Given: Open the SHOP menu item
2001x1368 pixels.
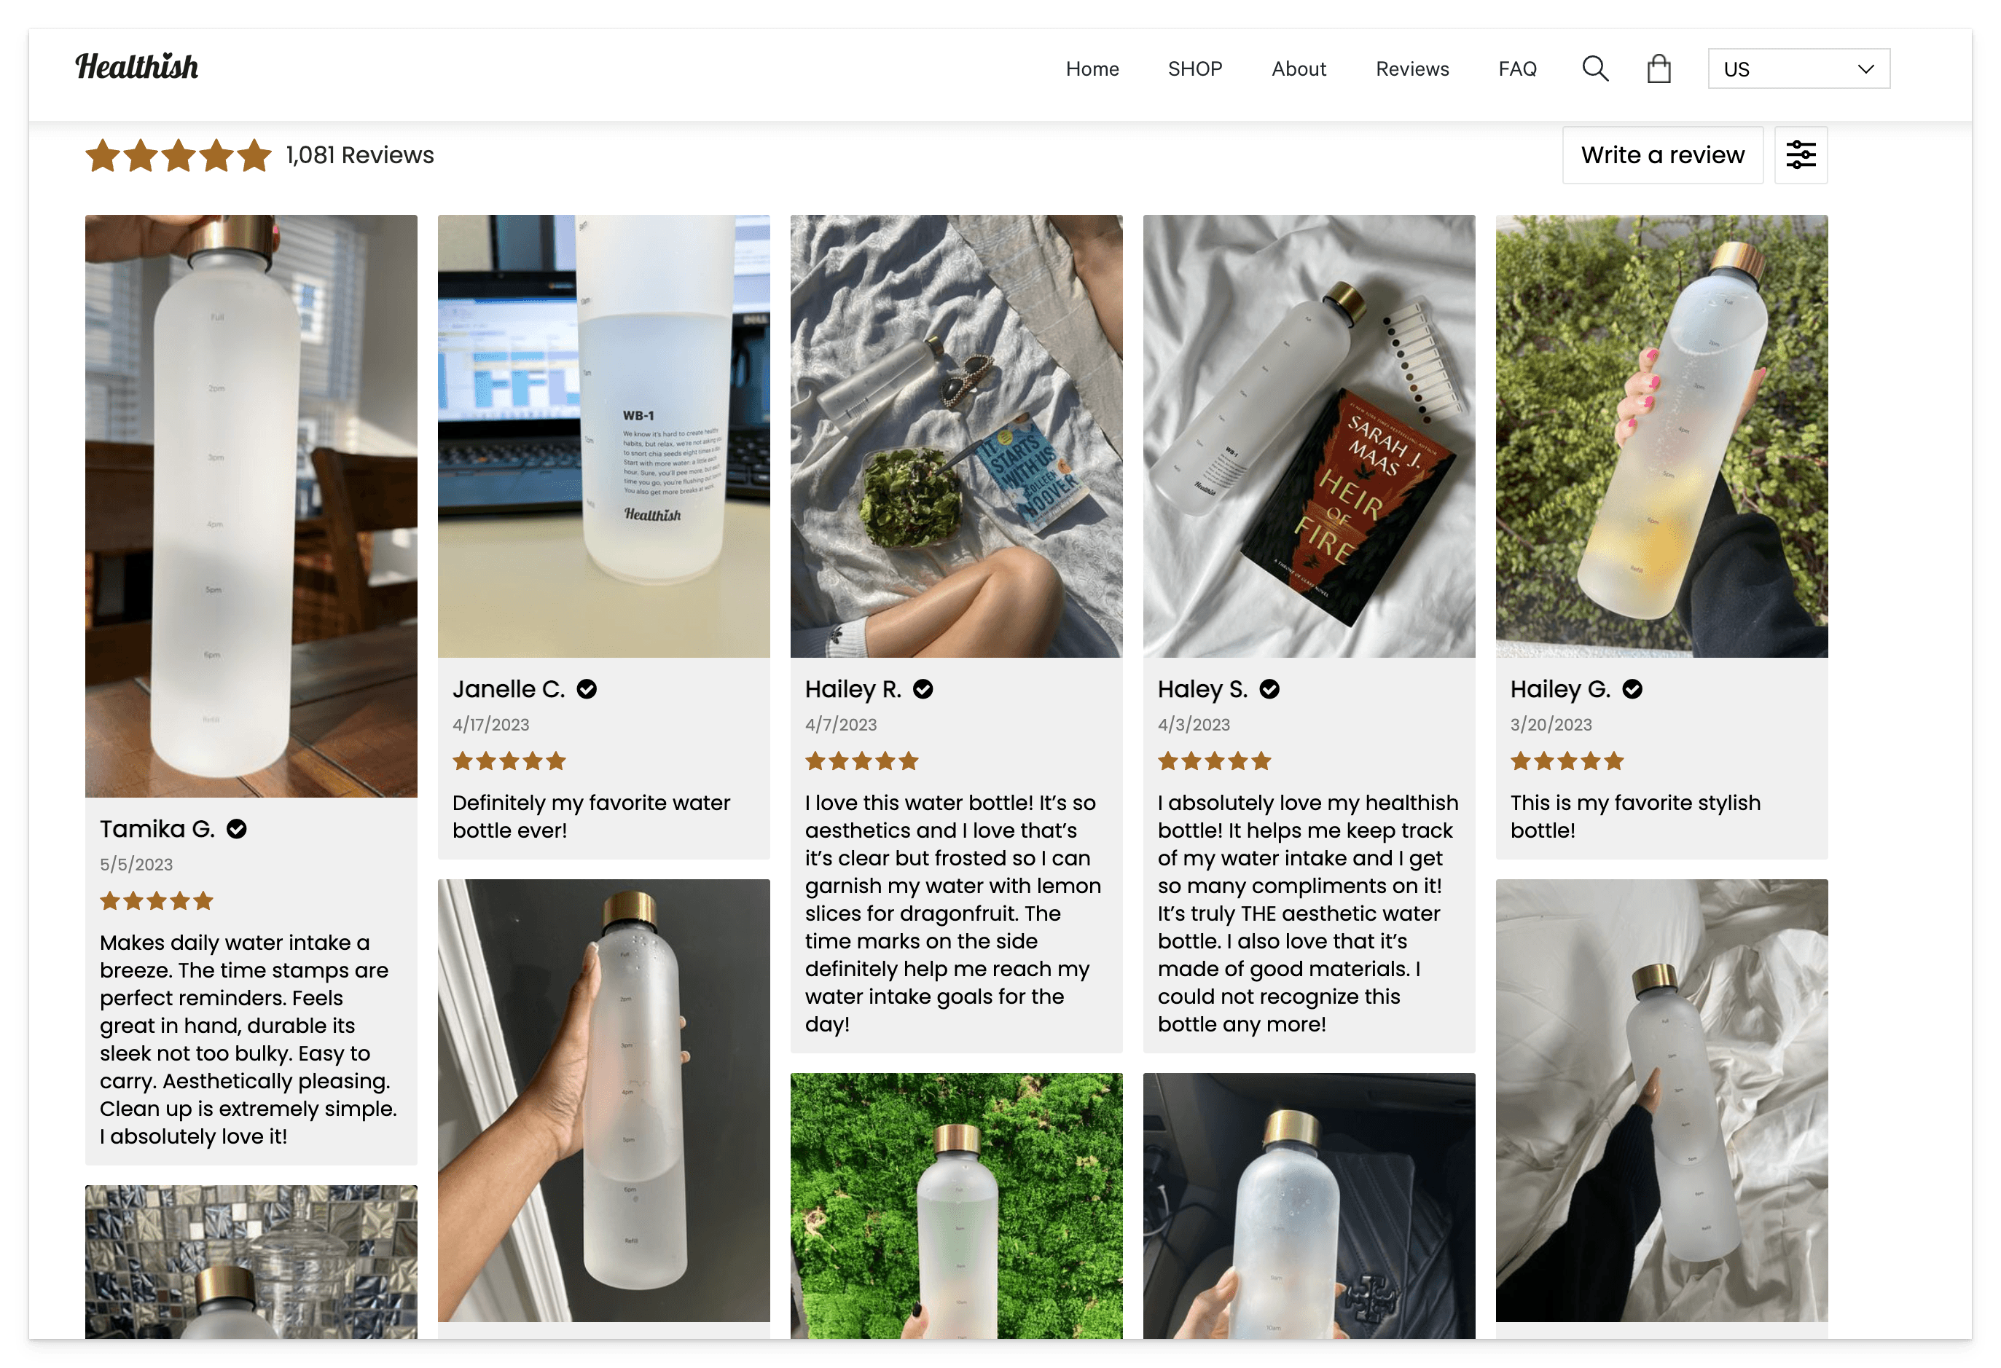Looking at the screenshot, I should coord(1194,69).
